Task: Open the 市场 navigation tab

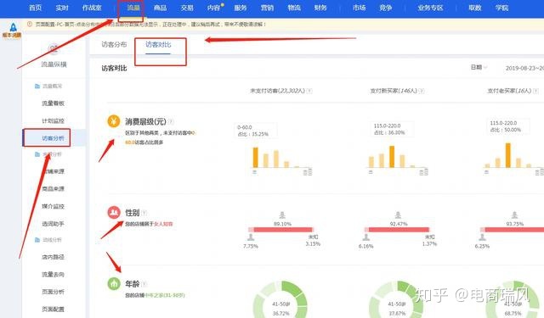Action: [x=359, y=8]
